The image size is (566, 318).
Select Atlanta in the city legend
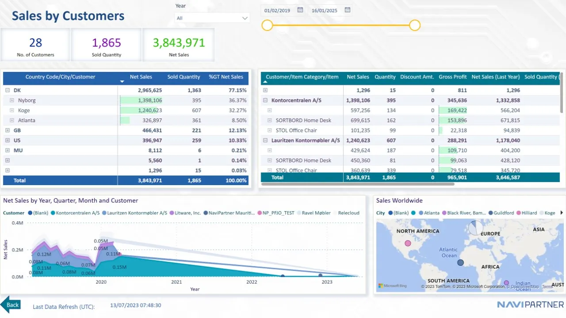pyautogui.click(x=428, y=213)
